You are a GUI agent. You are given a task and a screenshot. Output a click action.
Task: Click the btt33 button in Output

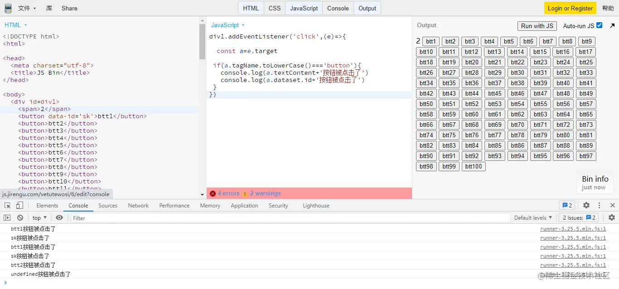pyautogui.click(x=586, y=72)
